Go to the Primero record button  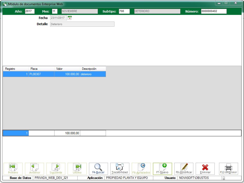(x=13, y=169)
